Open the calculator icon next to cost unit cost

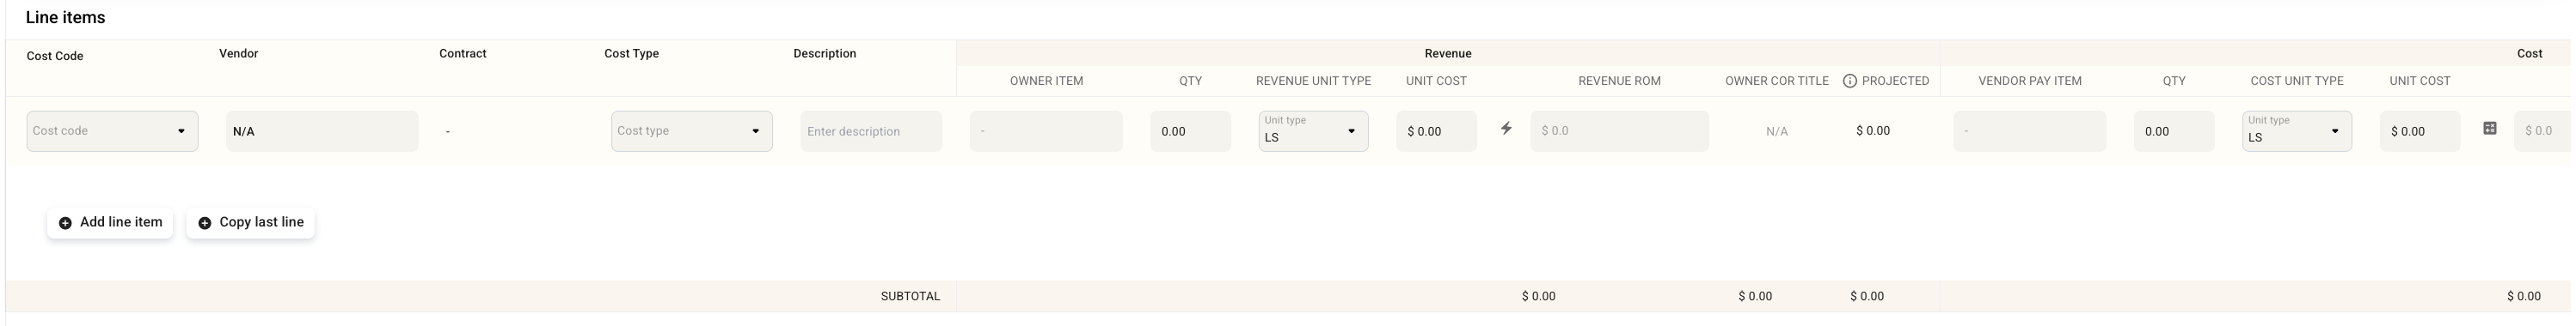2490,129
